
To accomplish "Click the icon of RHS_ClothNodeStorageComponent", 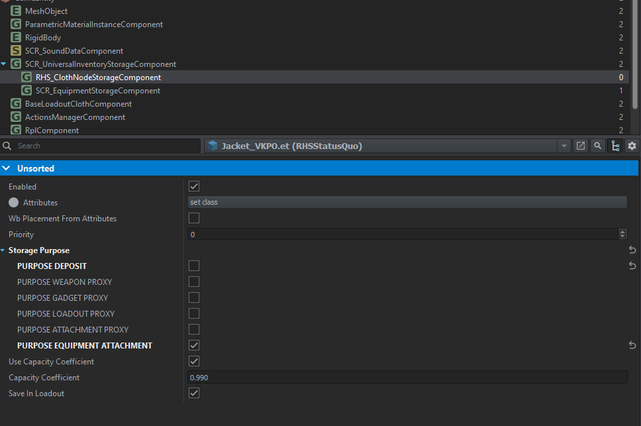I will pos(26,78).
